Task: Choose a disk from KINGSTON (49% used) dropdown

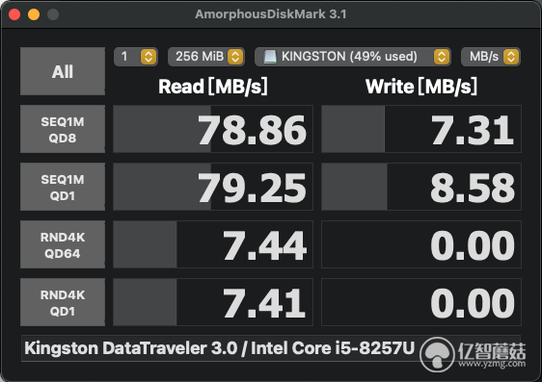Action: point(353,57)
